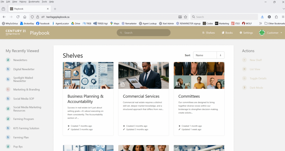Open the Firefox downloads arrow icon
This screenshot has width=285, height=151.
(x=262, y=17)
